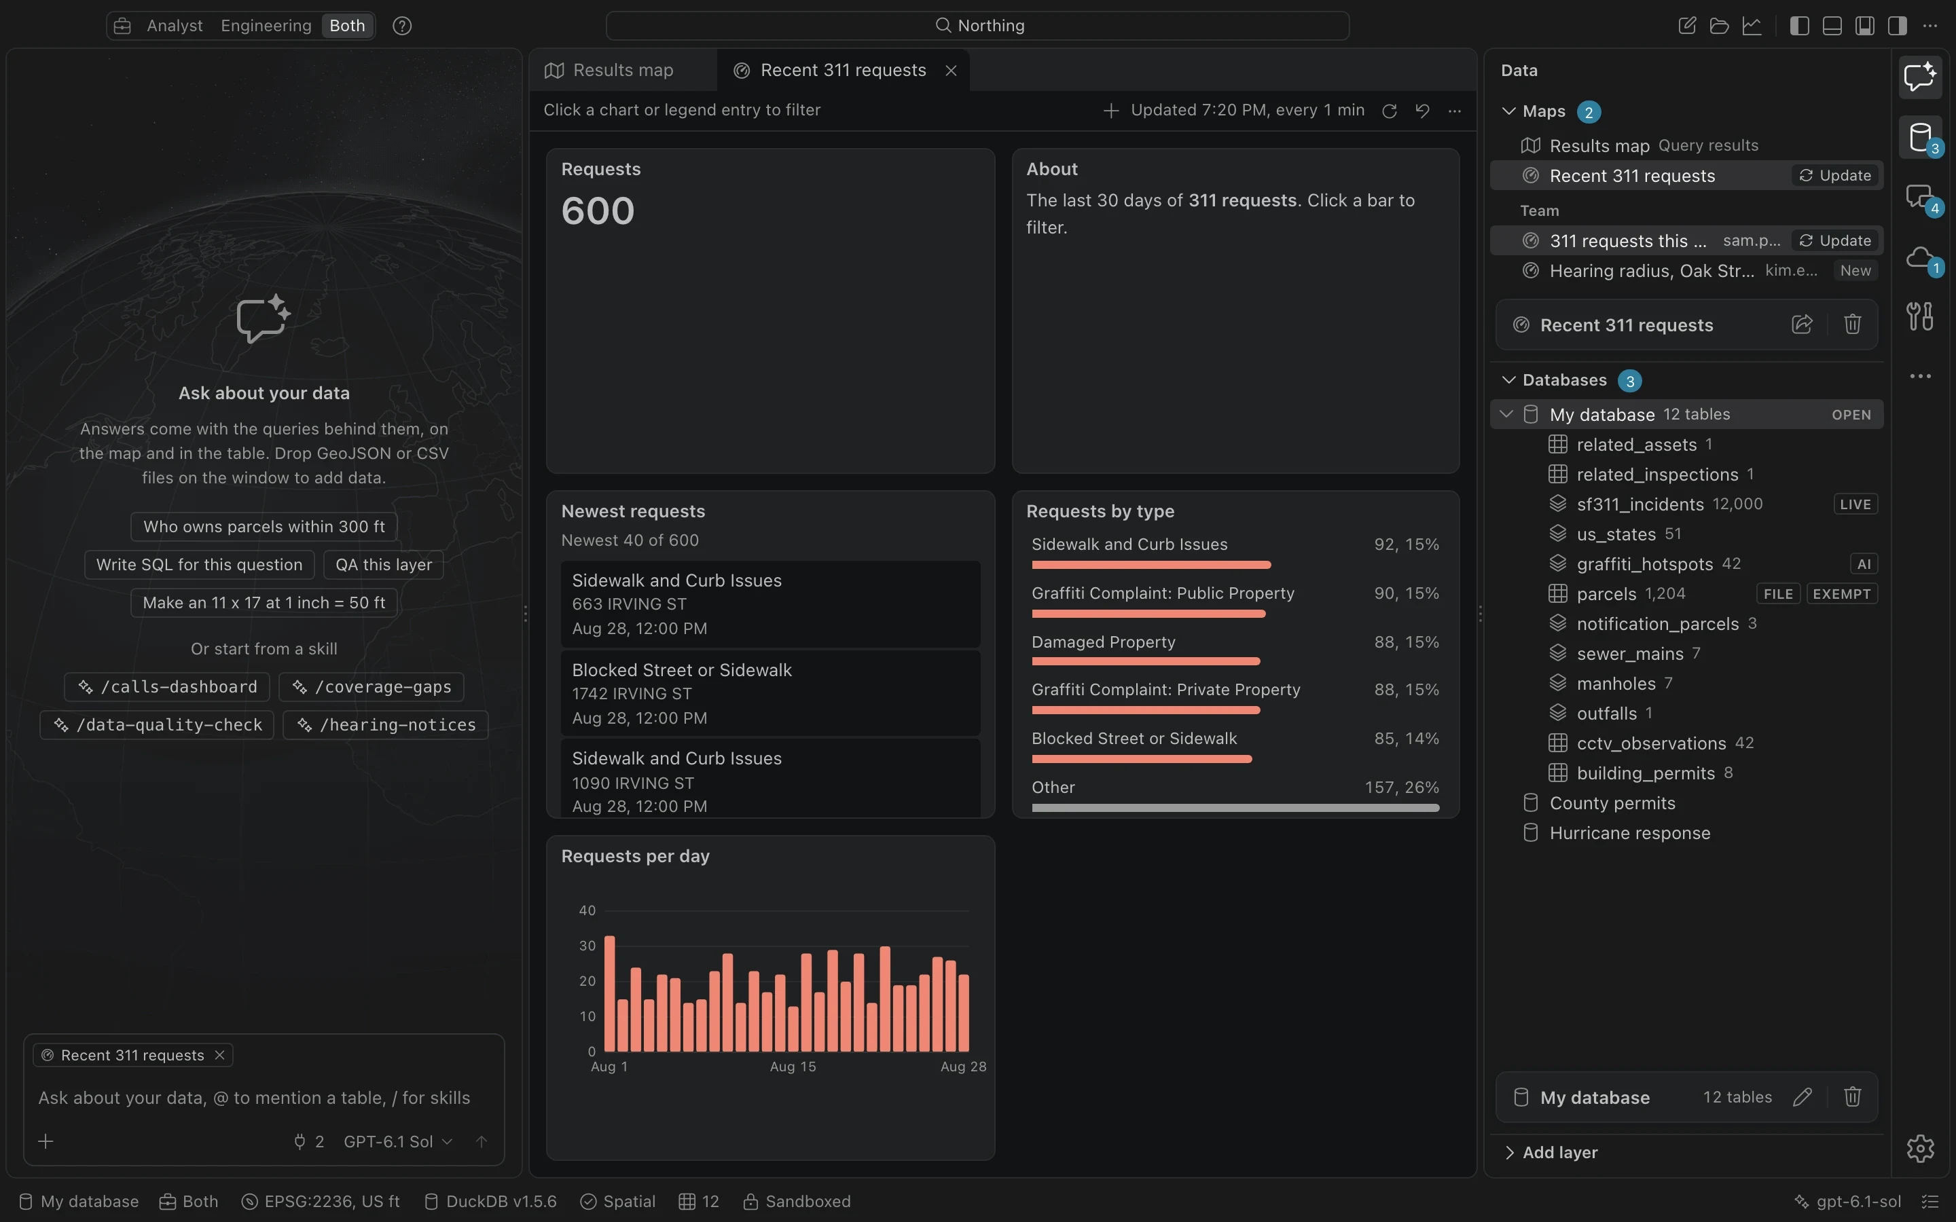Toggle the right sidebar layout icon
This screenshot has height=1222, width=1956.
[x=1897, y=26]
